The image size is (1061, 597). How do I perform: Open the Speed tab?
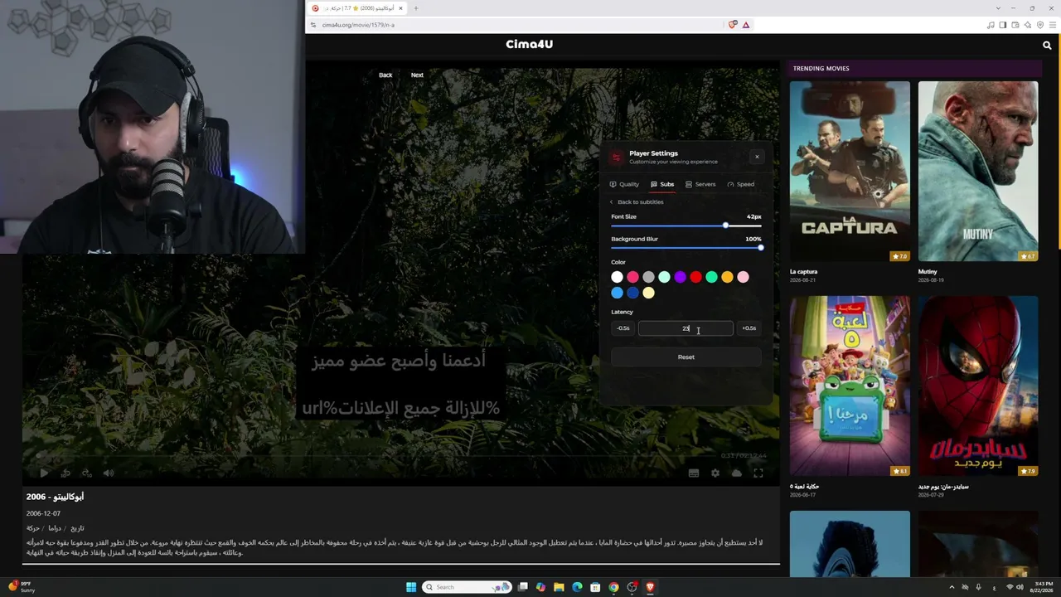(741, 184)
